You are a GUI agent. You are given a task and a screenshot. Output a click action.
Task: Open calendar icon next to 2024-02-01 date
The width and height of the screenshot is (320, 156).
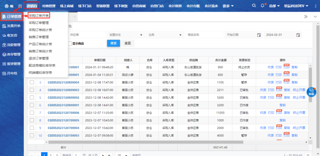pos(298,35)
